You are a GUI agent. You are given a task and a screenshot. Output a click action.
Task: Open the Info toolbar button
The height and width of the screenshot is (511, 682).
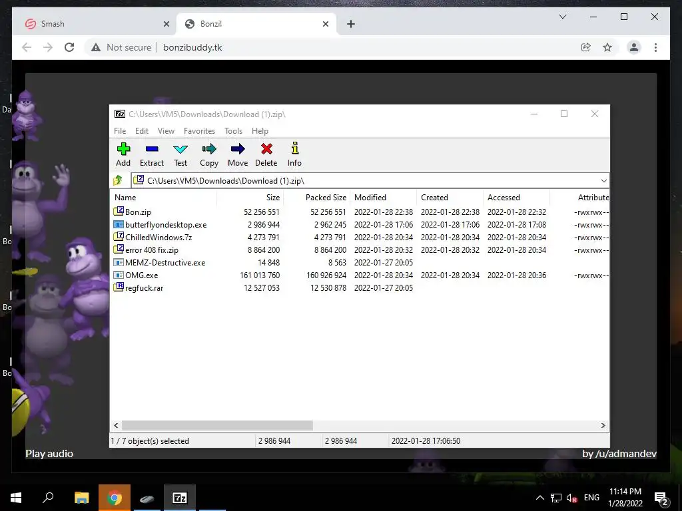[x=294, y=154]
